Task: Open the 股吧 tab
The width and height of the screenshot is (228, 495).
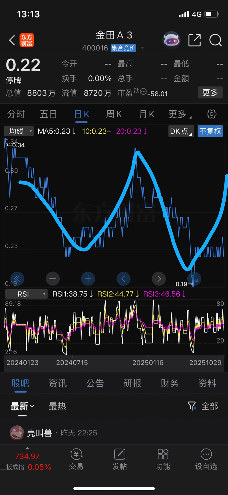Action: point(20,383)
